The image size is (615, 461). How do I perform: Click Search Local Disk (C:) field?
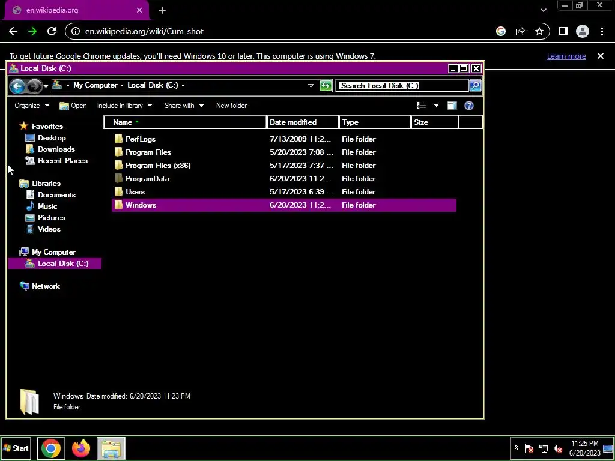(402, 85)
